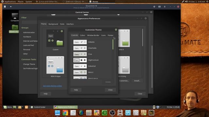Open the Boxes (printer-like) dock icon
Screen dimensions: 209x117
(120, 113)
